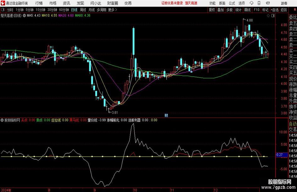Click the MA20: 4.60 value
The image size is (297, 192).
click(66, 15)
